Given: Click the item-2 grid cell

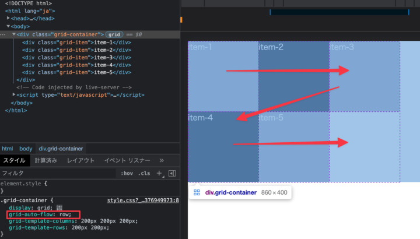Looking at the screenshot, I should click(294, 76).
